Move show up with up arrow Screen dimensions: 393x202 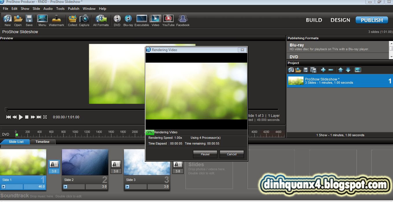(x=341, y=70)
